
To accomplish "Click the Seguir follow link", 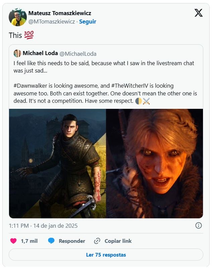I will click(x=87, y=21).
